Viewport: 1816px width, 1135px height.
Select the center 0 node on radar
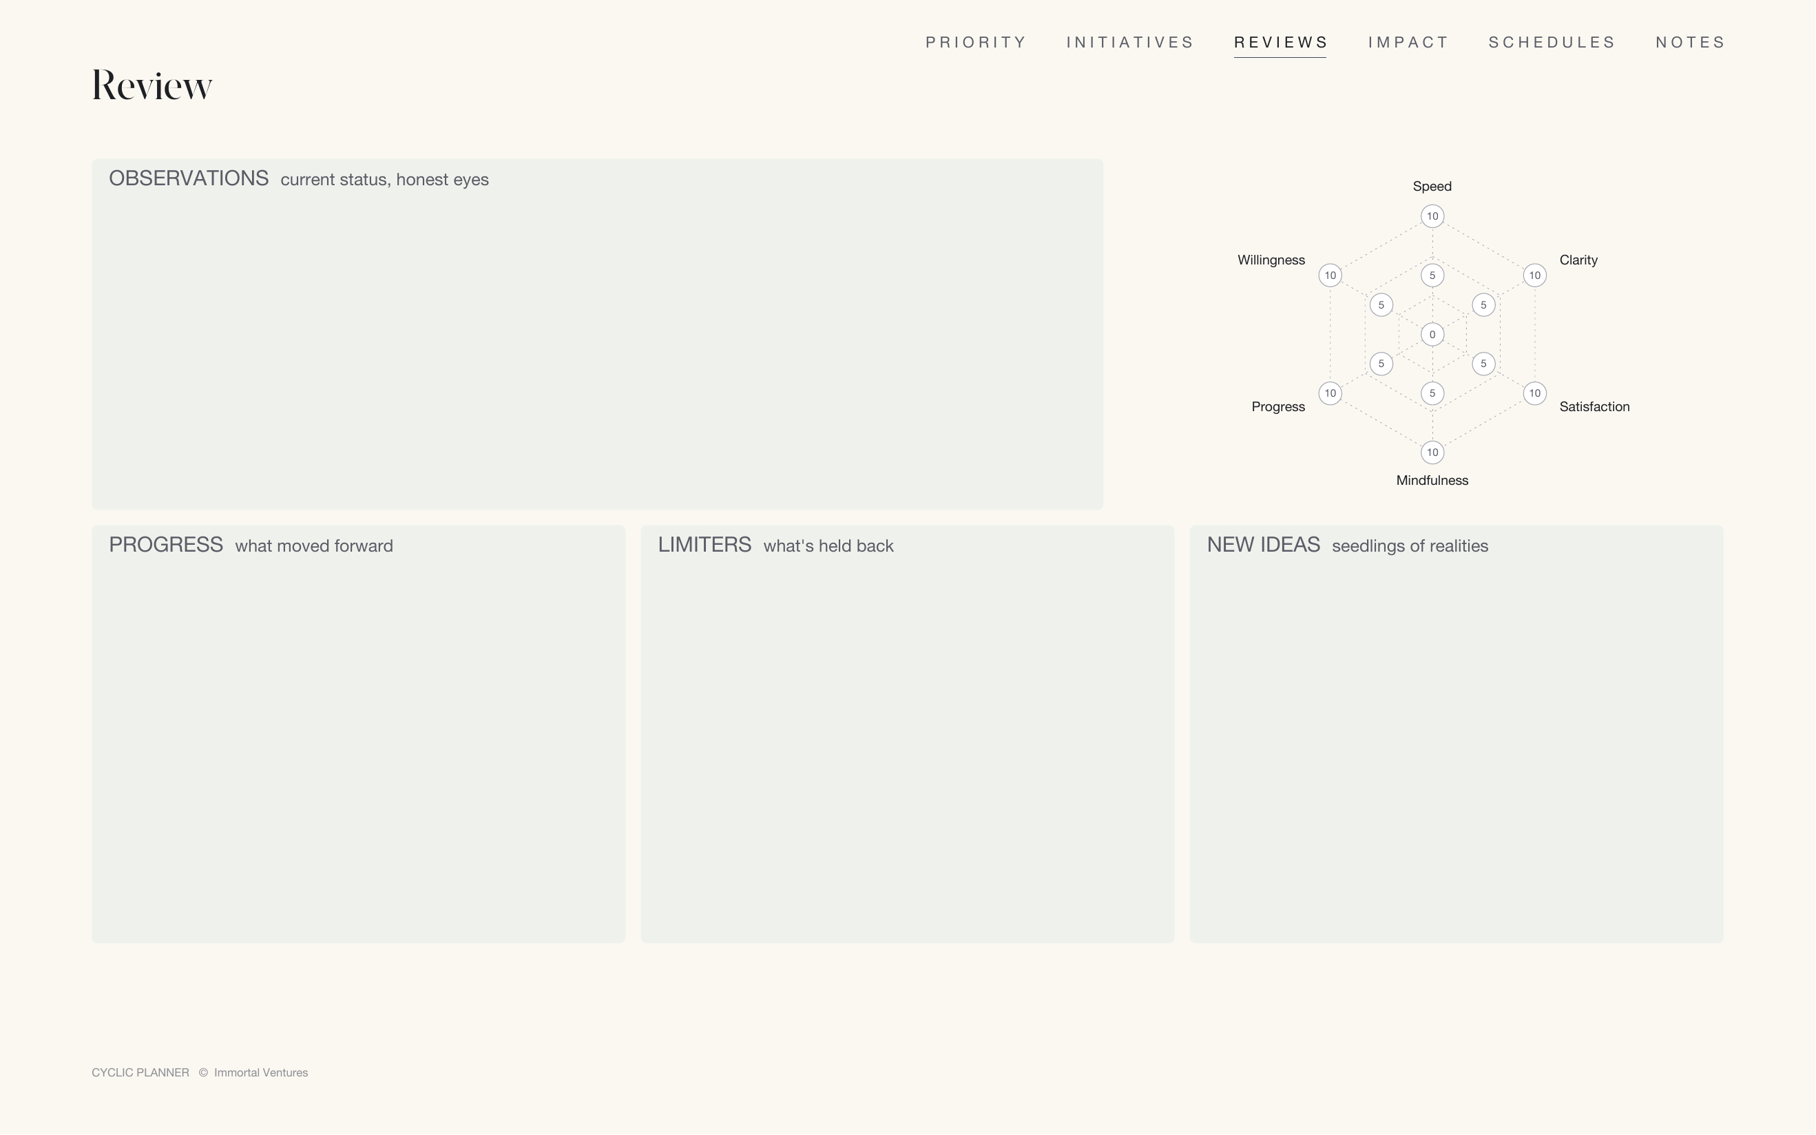pyautogui.click(x=1432, y=335)
